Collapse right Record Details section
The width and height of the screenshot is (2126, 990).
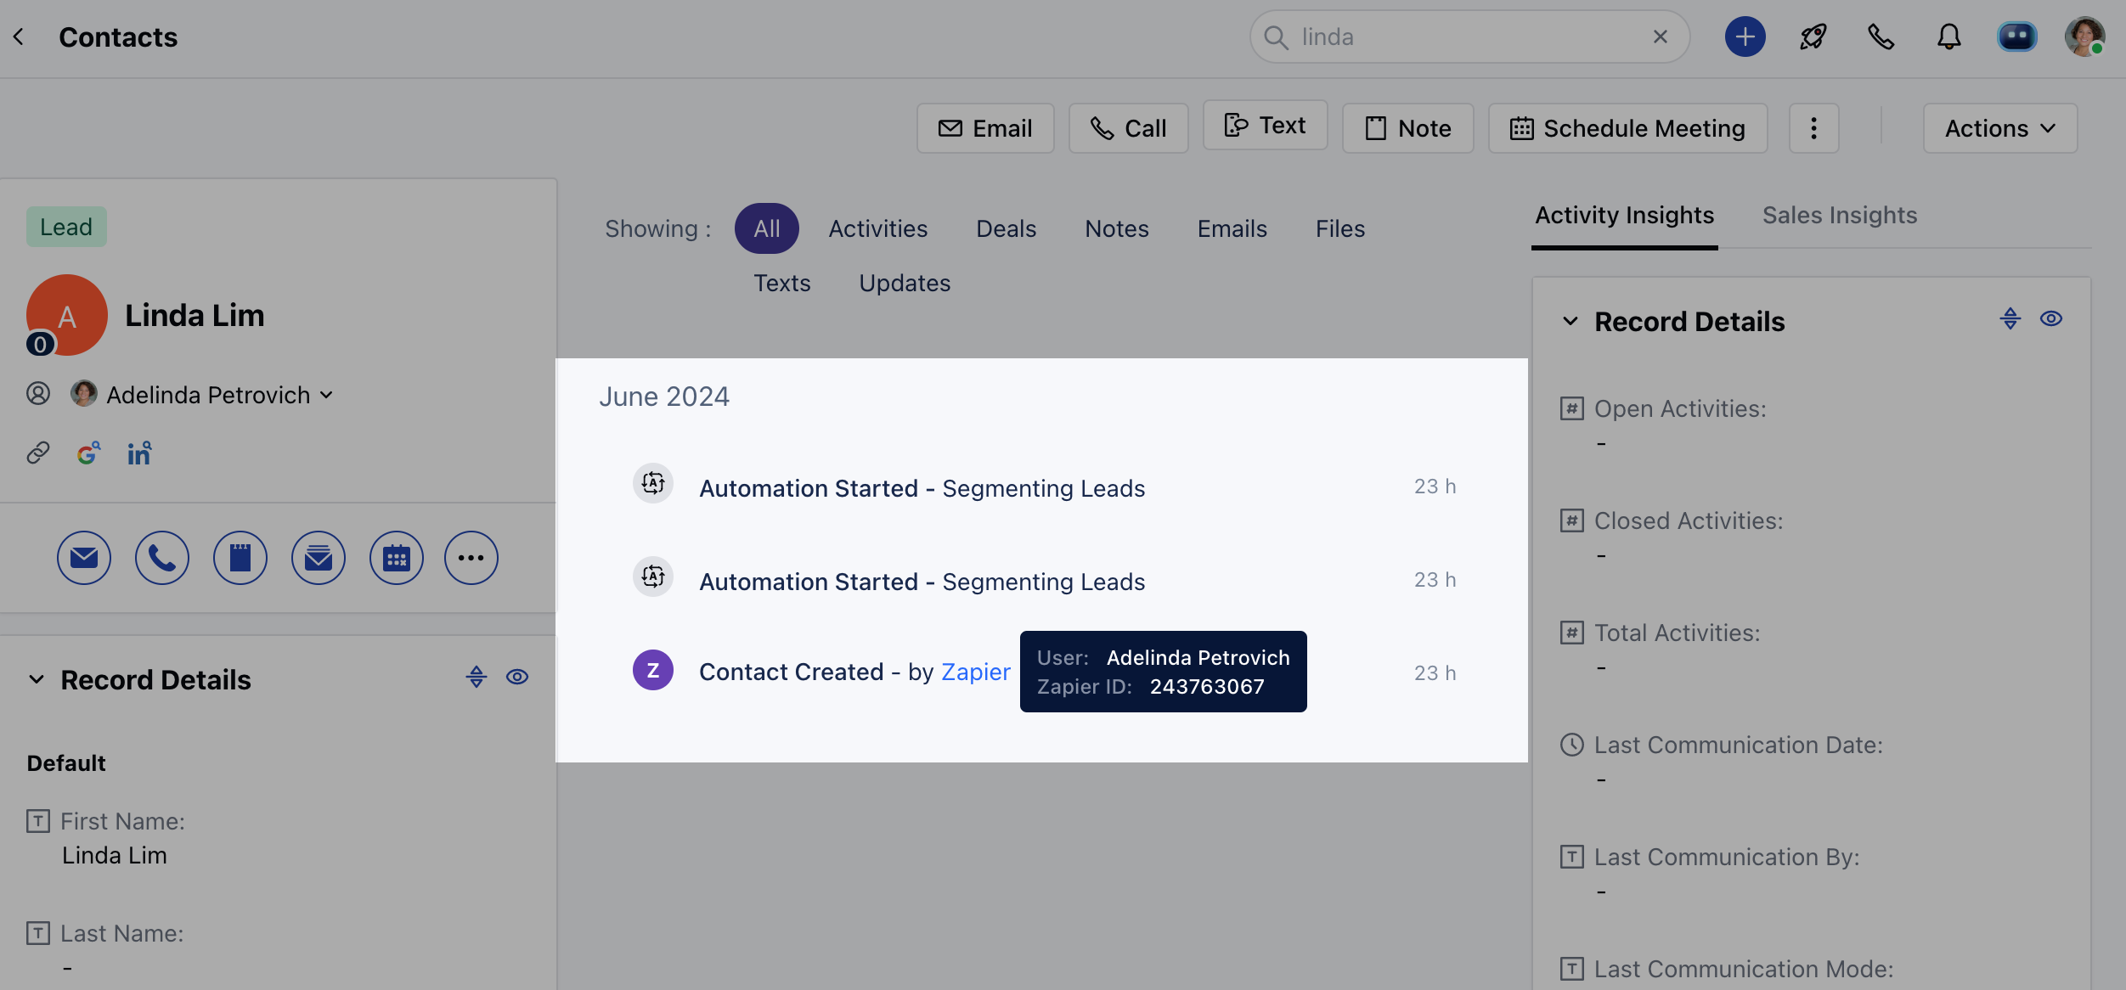point(1571,321)
